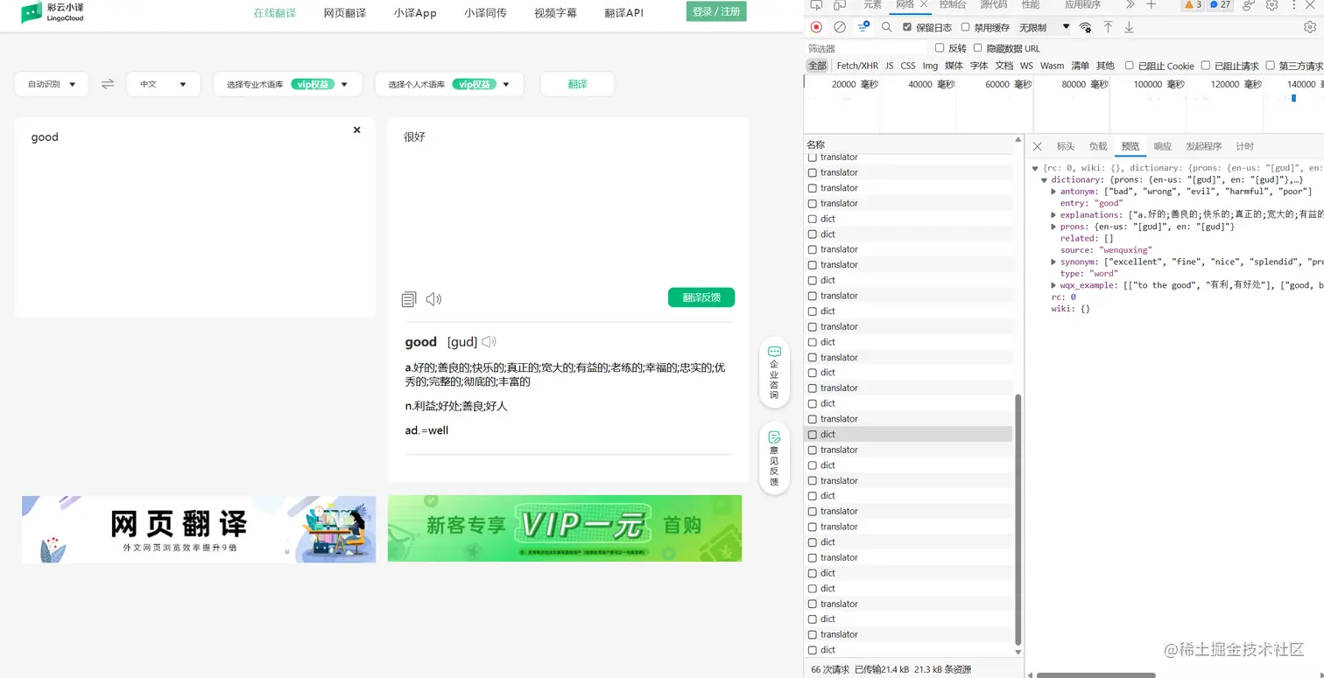
Task: Click the 翻译反馈 button
Action: (701, 297)
